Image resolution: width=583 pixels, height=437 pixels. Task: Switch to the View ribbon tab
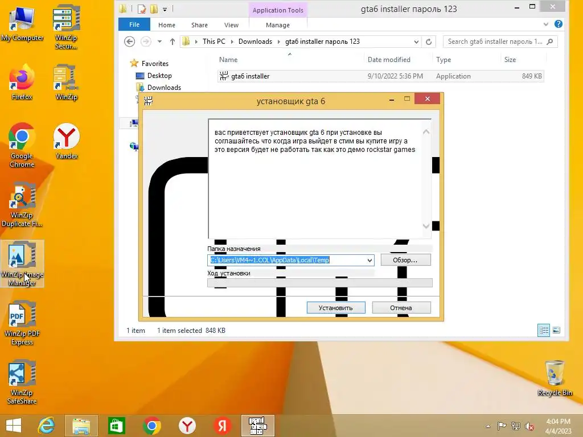[x=231, y=25]
